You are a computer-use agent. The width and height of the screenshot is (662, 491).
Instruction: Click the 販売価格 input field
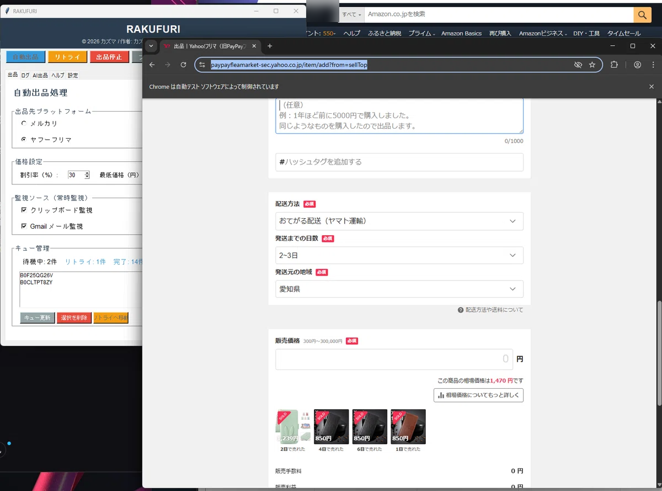[x=394, y=359]
